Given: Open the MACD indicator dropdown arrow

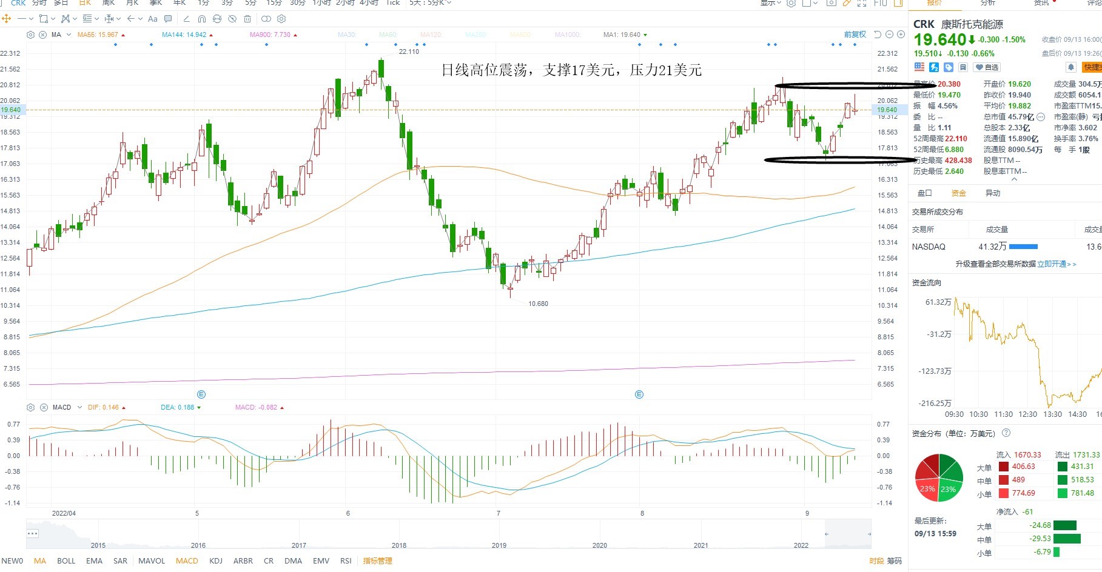Looking at the screenshot, I should pyautogui.click(x=79, y=407).
